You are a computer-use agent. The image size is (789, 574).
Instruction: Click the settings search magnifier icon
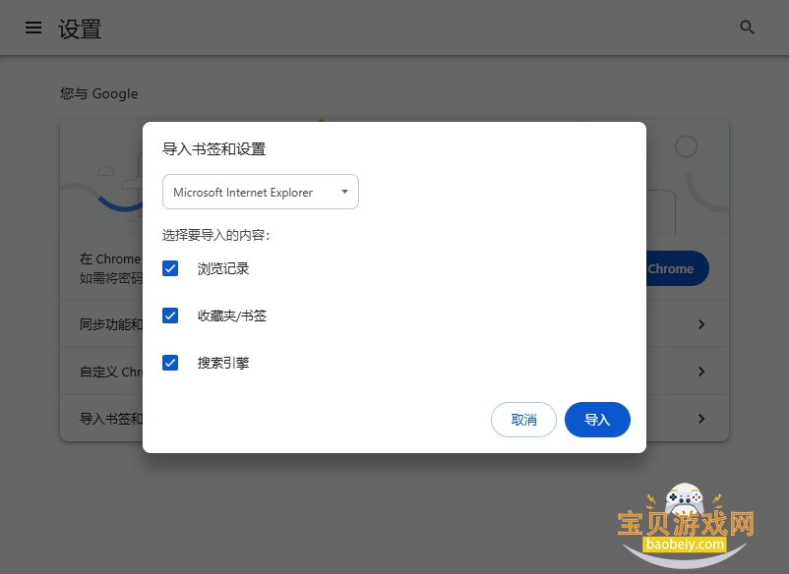748,28
